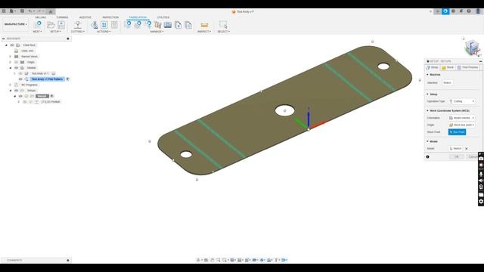Screen dimensions: 484x272
Task: Open the ViewCube in the viewport corner
Action: (x=472, y=48)
